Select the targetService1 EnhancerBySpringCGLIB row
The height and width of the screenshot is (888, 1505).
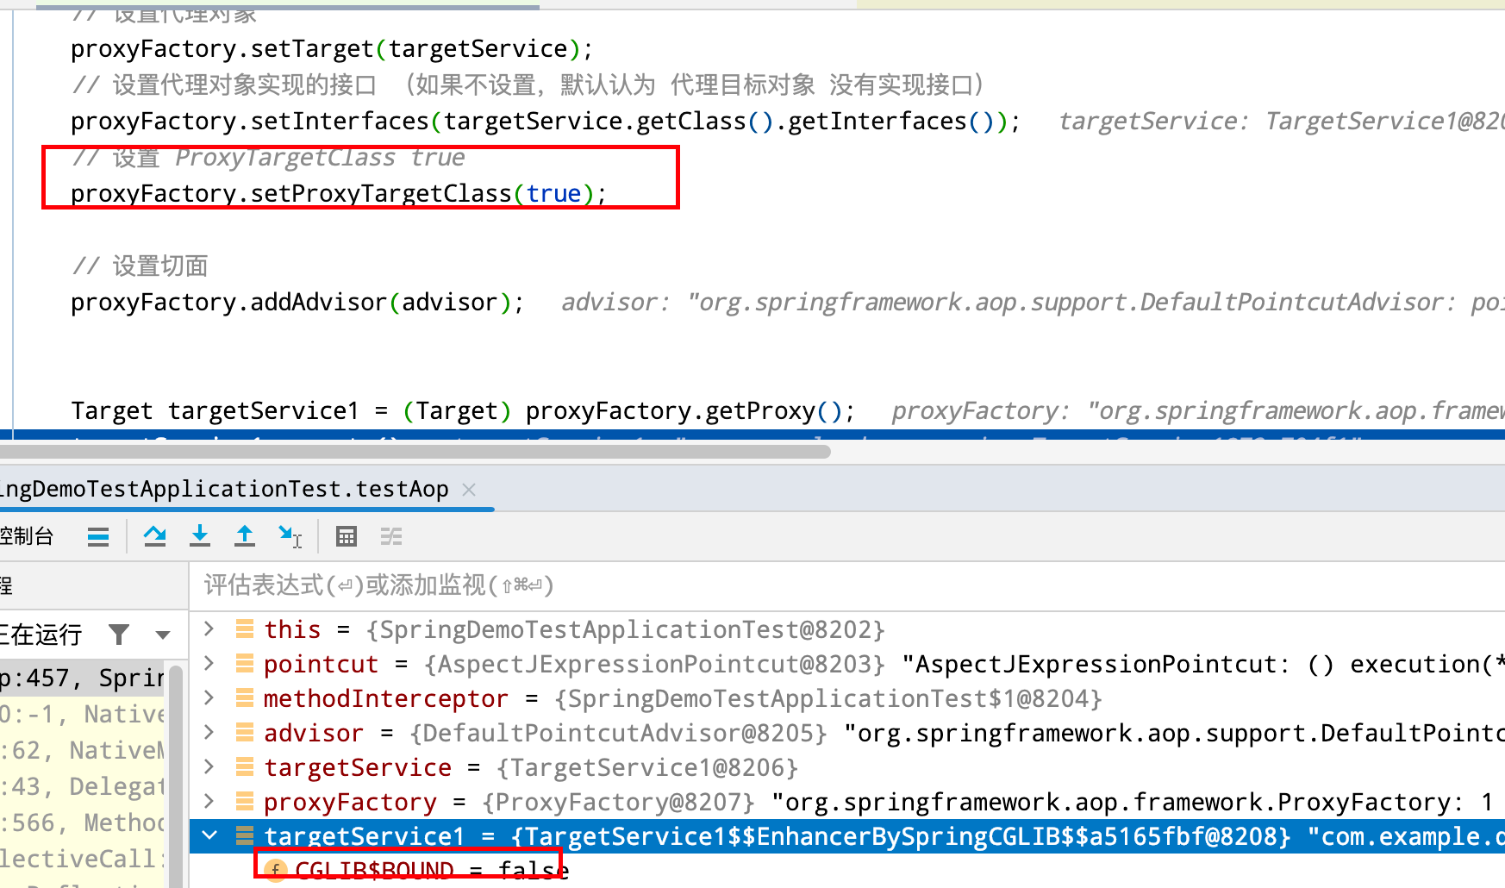tap(847, 836)
